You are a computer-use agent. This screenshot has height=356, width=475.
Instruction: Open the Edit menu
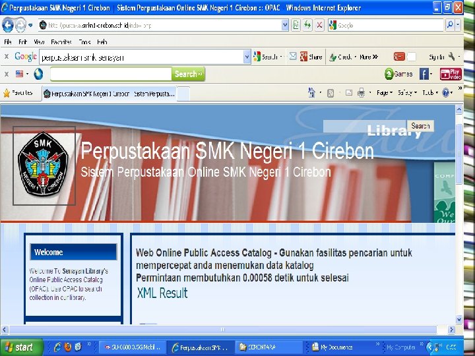click(22, 42)
